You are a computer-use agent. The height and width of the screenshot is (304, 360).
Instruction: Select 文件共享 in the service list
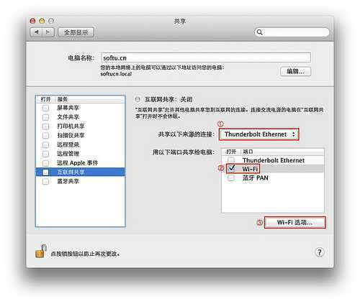coord(80,117)
